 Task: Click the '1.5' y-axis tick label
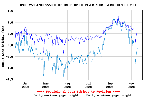[x=10, y=11]
